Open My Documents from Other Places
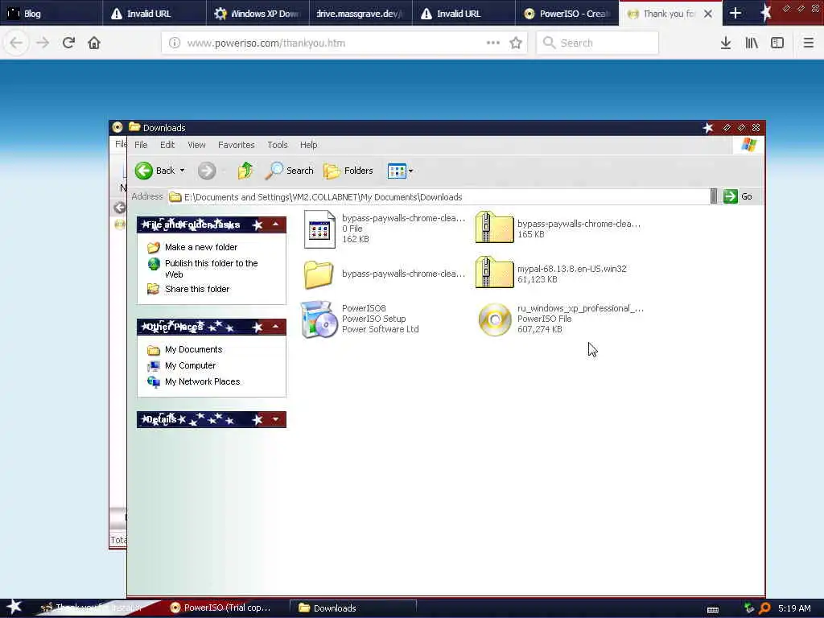This screenshot has height=618, width=824. [x=193, y=349]
